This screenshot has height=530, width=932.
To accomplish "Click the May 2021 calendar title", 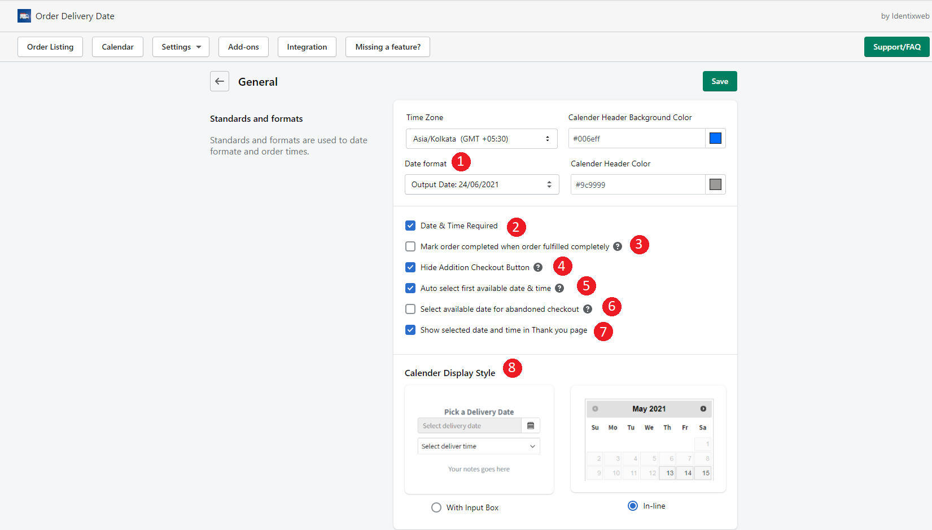I will tap(649, 409).
